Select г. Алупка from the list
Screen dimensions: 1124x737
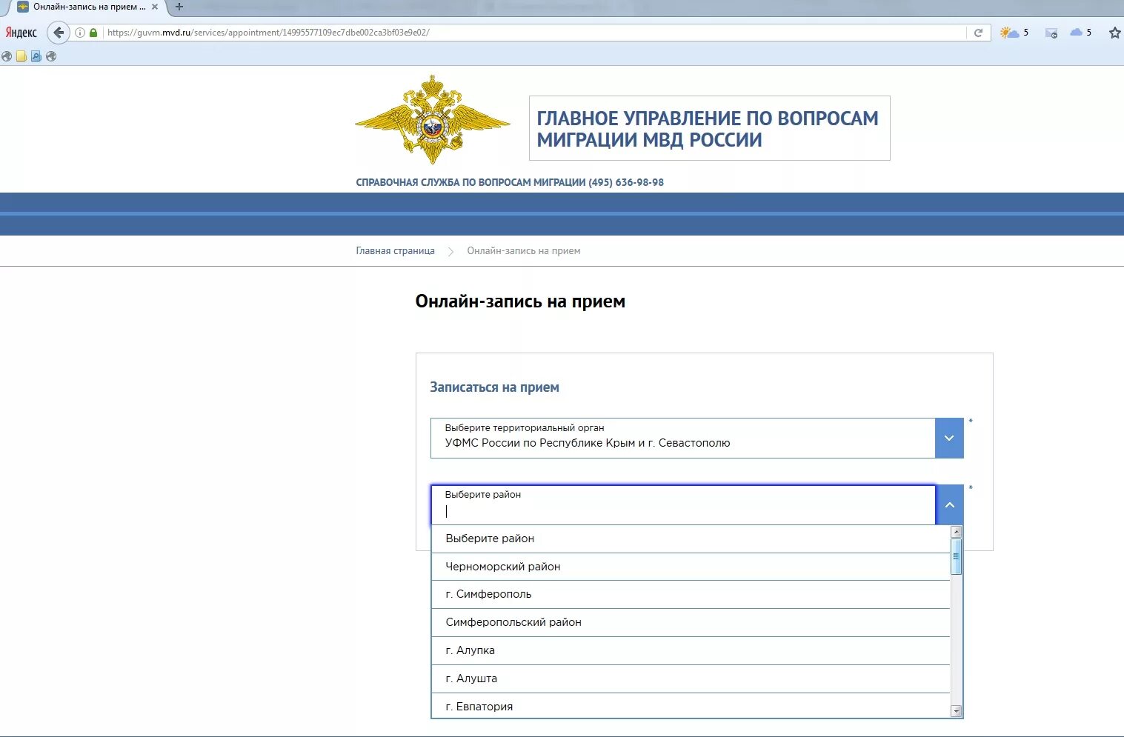691,650
